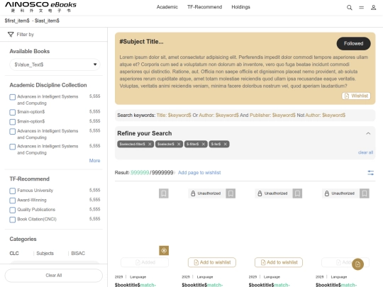Click the Unauthorized label on third book

[x=276, y=193]
